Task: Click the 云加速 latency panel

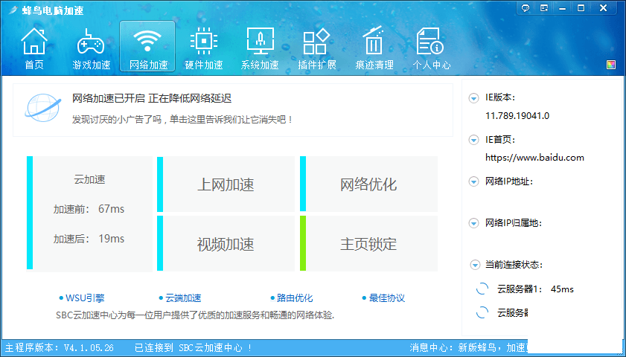Action: coord(89,213)
